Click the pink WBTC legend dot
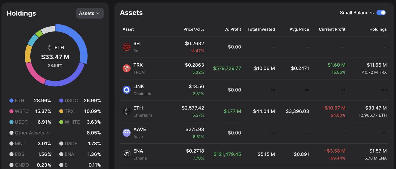 coord(11,111)
